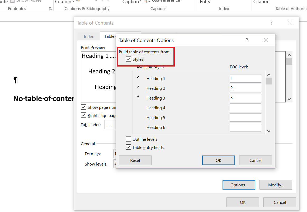
Task: Click Reset in Table of Contents Options
Action: pos(135,160)
